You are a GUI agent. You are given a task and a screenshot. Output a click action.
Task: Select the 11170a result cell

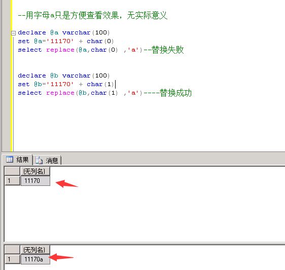35,259
